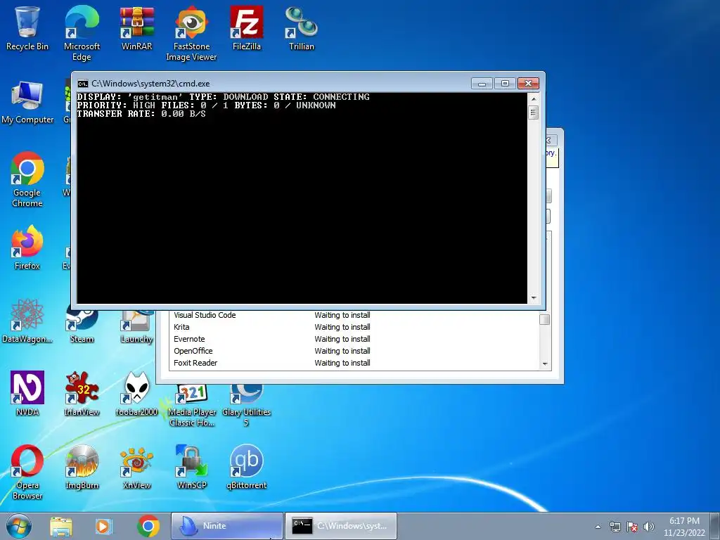The width and height of the screenshot is (720, 540).
Task: Click the cmd scrollbar up arrow
Action: (x=533, y=98)
